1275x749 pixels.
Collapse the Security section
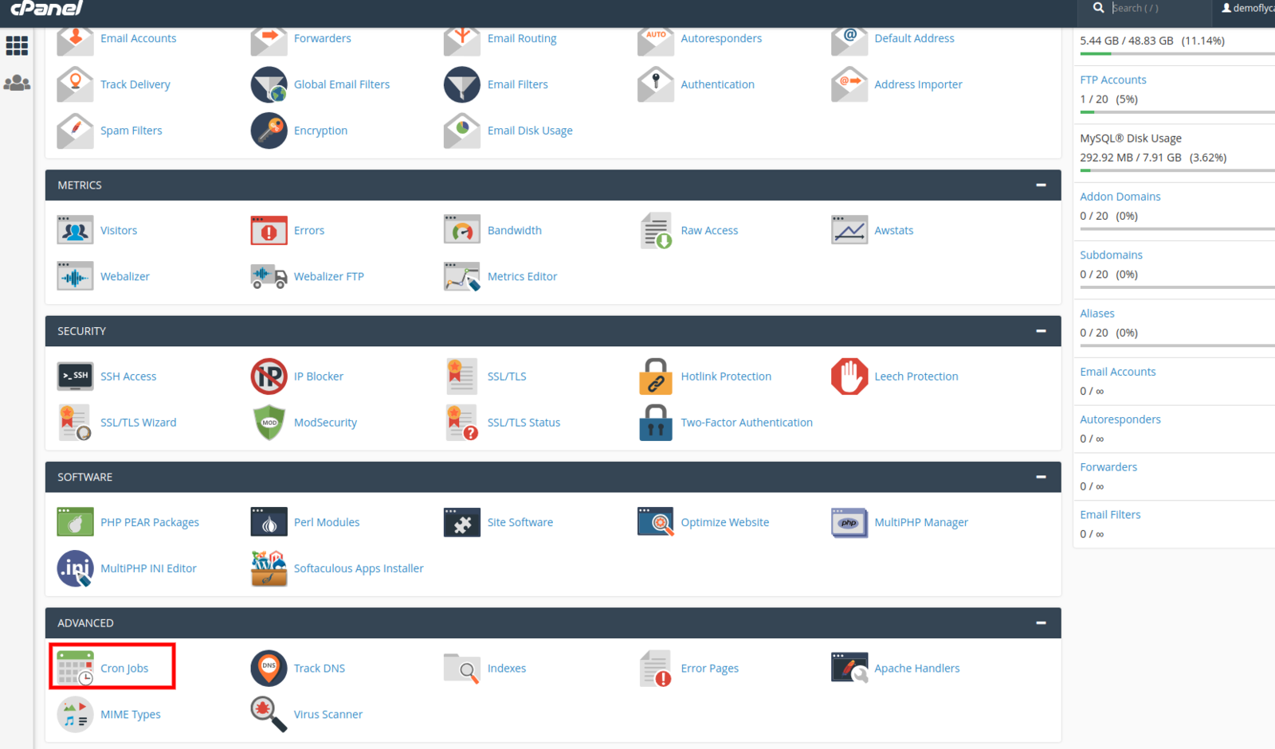[x=1041, y=330]
